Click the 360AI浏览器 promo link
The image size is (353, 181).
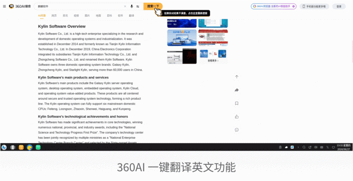point(274,6)
